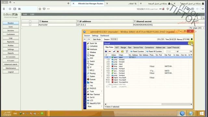Open Mesh in WinBox sidebar
208x117 pixels.
pos(92,64)
